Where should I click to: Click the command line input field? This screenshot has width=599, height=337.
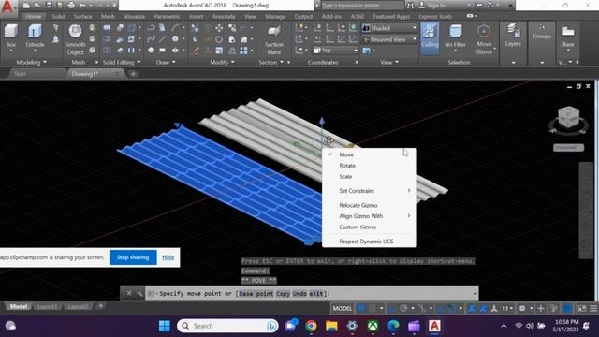coord(312,293)
